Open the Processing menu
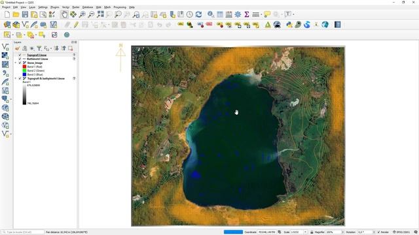The width and height of the screenshot is (419, 235). [x=120, y=7]
